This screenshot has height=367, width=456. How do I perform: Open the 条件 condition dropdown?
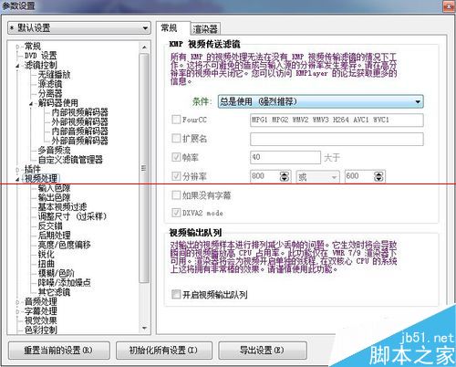(321, 101)
